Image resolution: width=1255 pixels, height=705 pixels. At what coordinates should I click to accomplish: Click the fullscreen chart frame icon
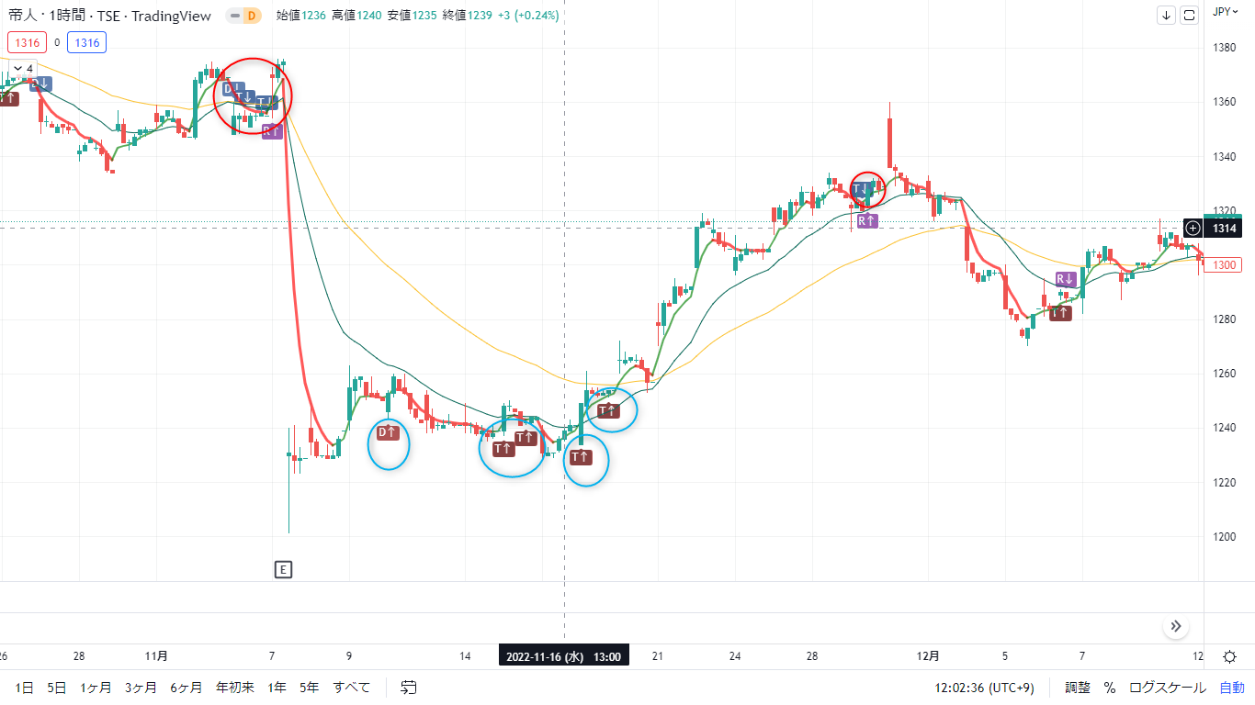coord(1189,15)
